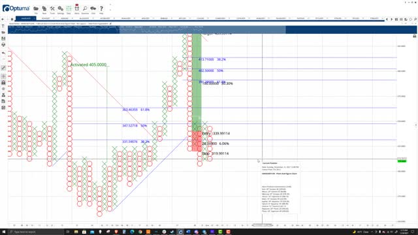Switch to the second chart tab
Image resolution: width=418 pixels, height=235 pixels.
point(46,18)
